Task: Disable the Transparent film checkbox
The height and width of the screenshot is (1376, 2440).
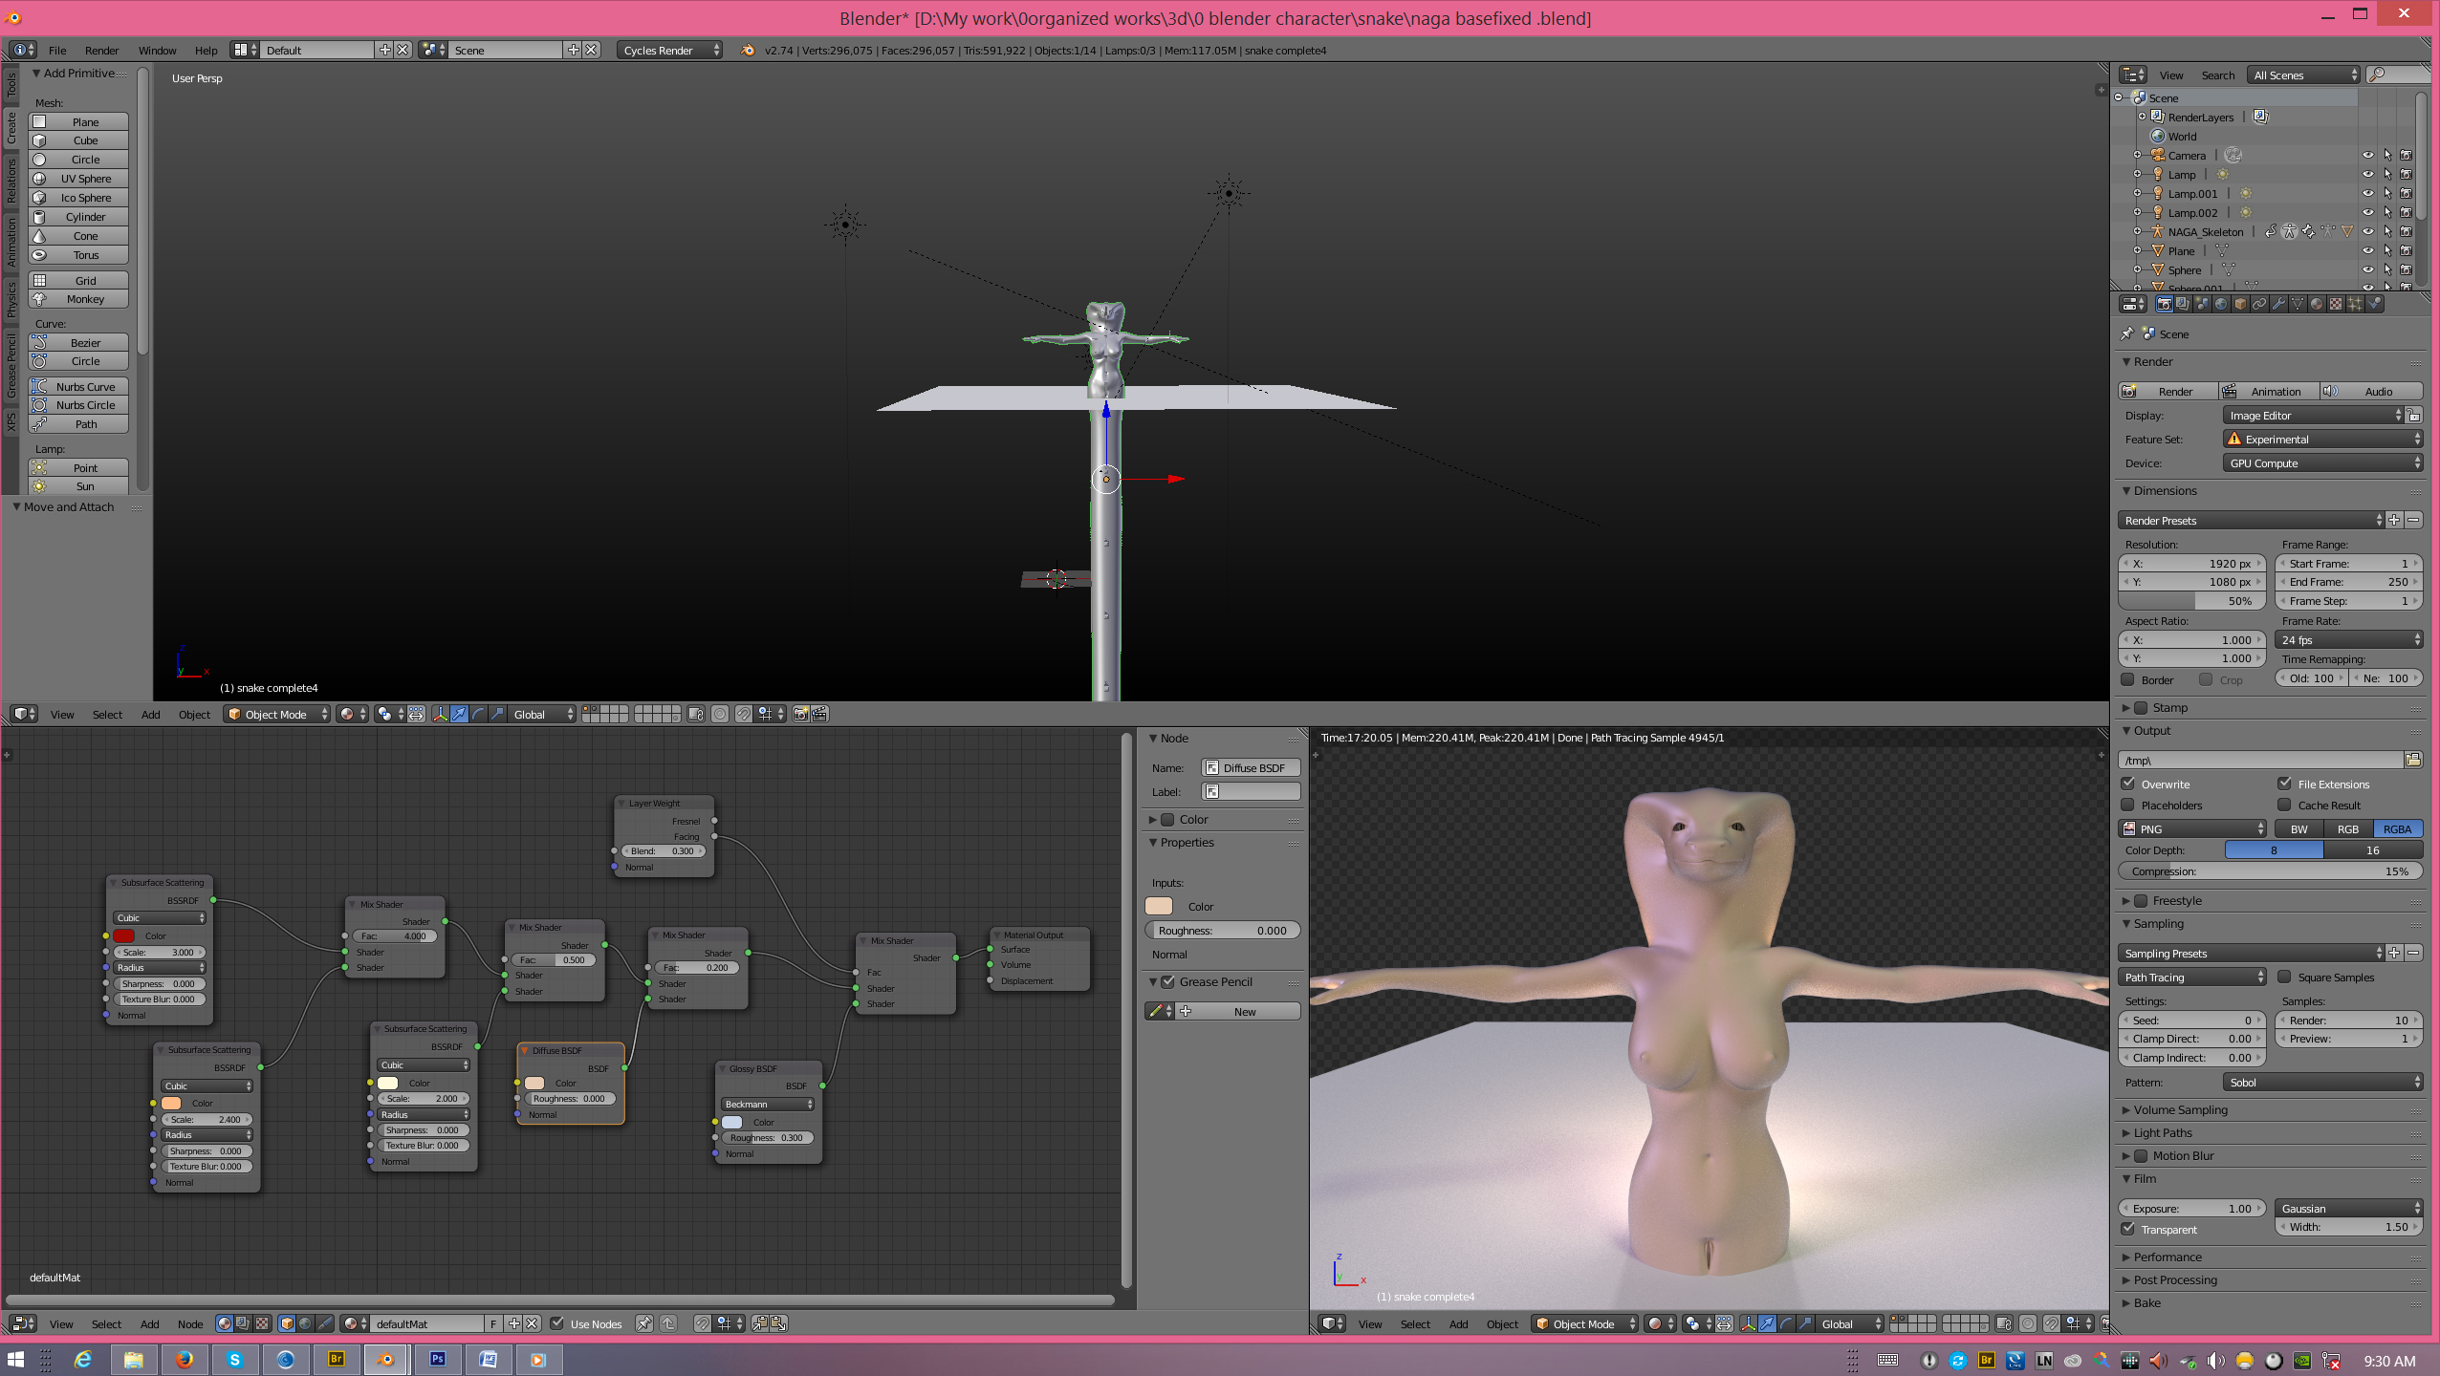Action: 2128,1229
